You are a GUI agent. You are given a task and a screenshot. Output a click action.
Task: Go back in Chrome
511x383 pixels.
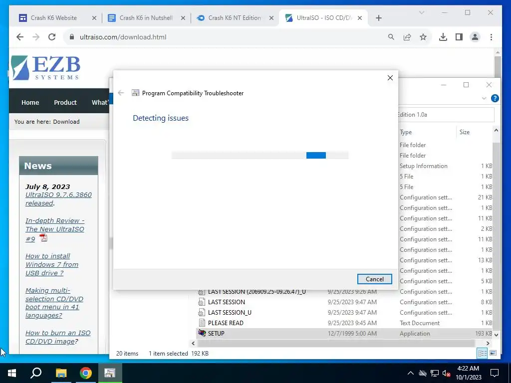pyautogui.click(x=20, y=37)
